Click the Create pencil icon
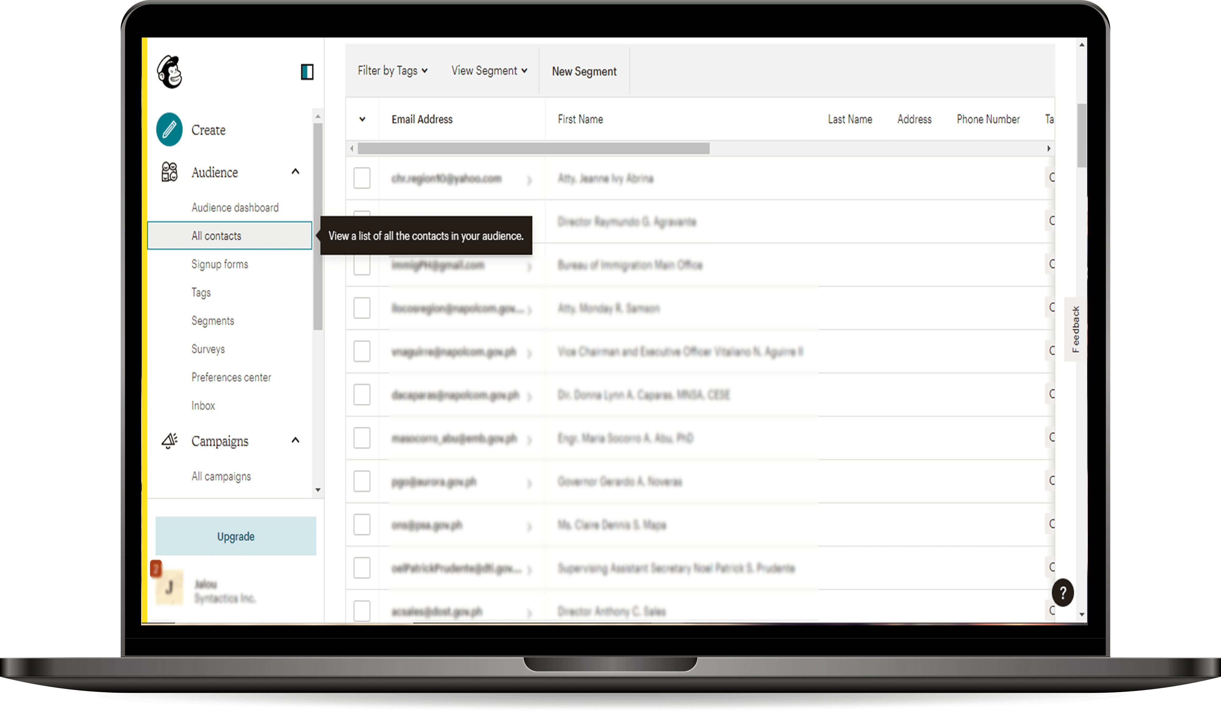Viewport: 1221px width, 711px height. (168, 130)
